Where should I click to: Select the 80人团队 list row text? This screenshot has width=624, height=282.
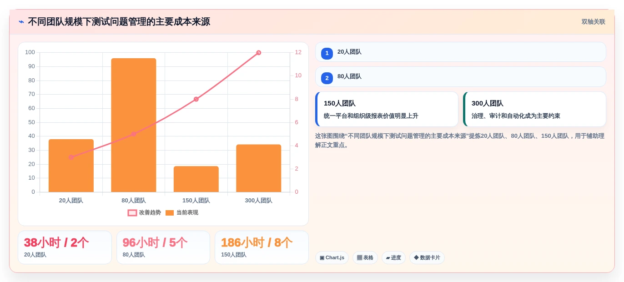coord(349,76)
